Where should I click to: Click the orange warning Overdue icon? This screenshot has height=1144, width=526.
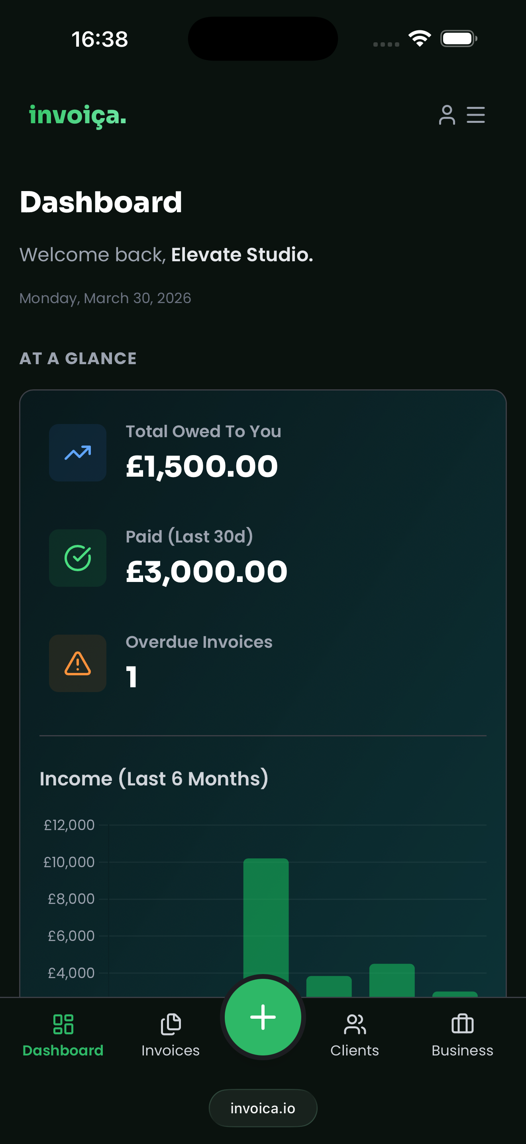pos(78,663)
